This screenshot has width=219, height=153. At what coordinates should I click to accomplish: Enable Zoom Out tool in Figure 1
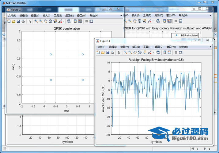41,21
